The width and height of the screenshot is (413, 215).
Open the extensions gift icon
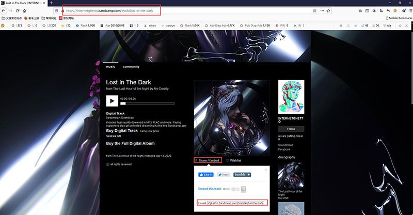pos(404,11)
